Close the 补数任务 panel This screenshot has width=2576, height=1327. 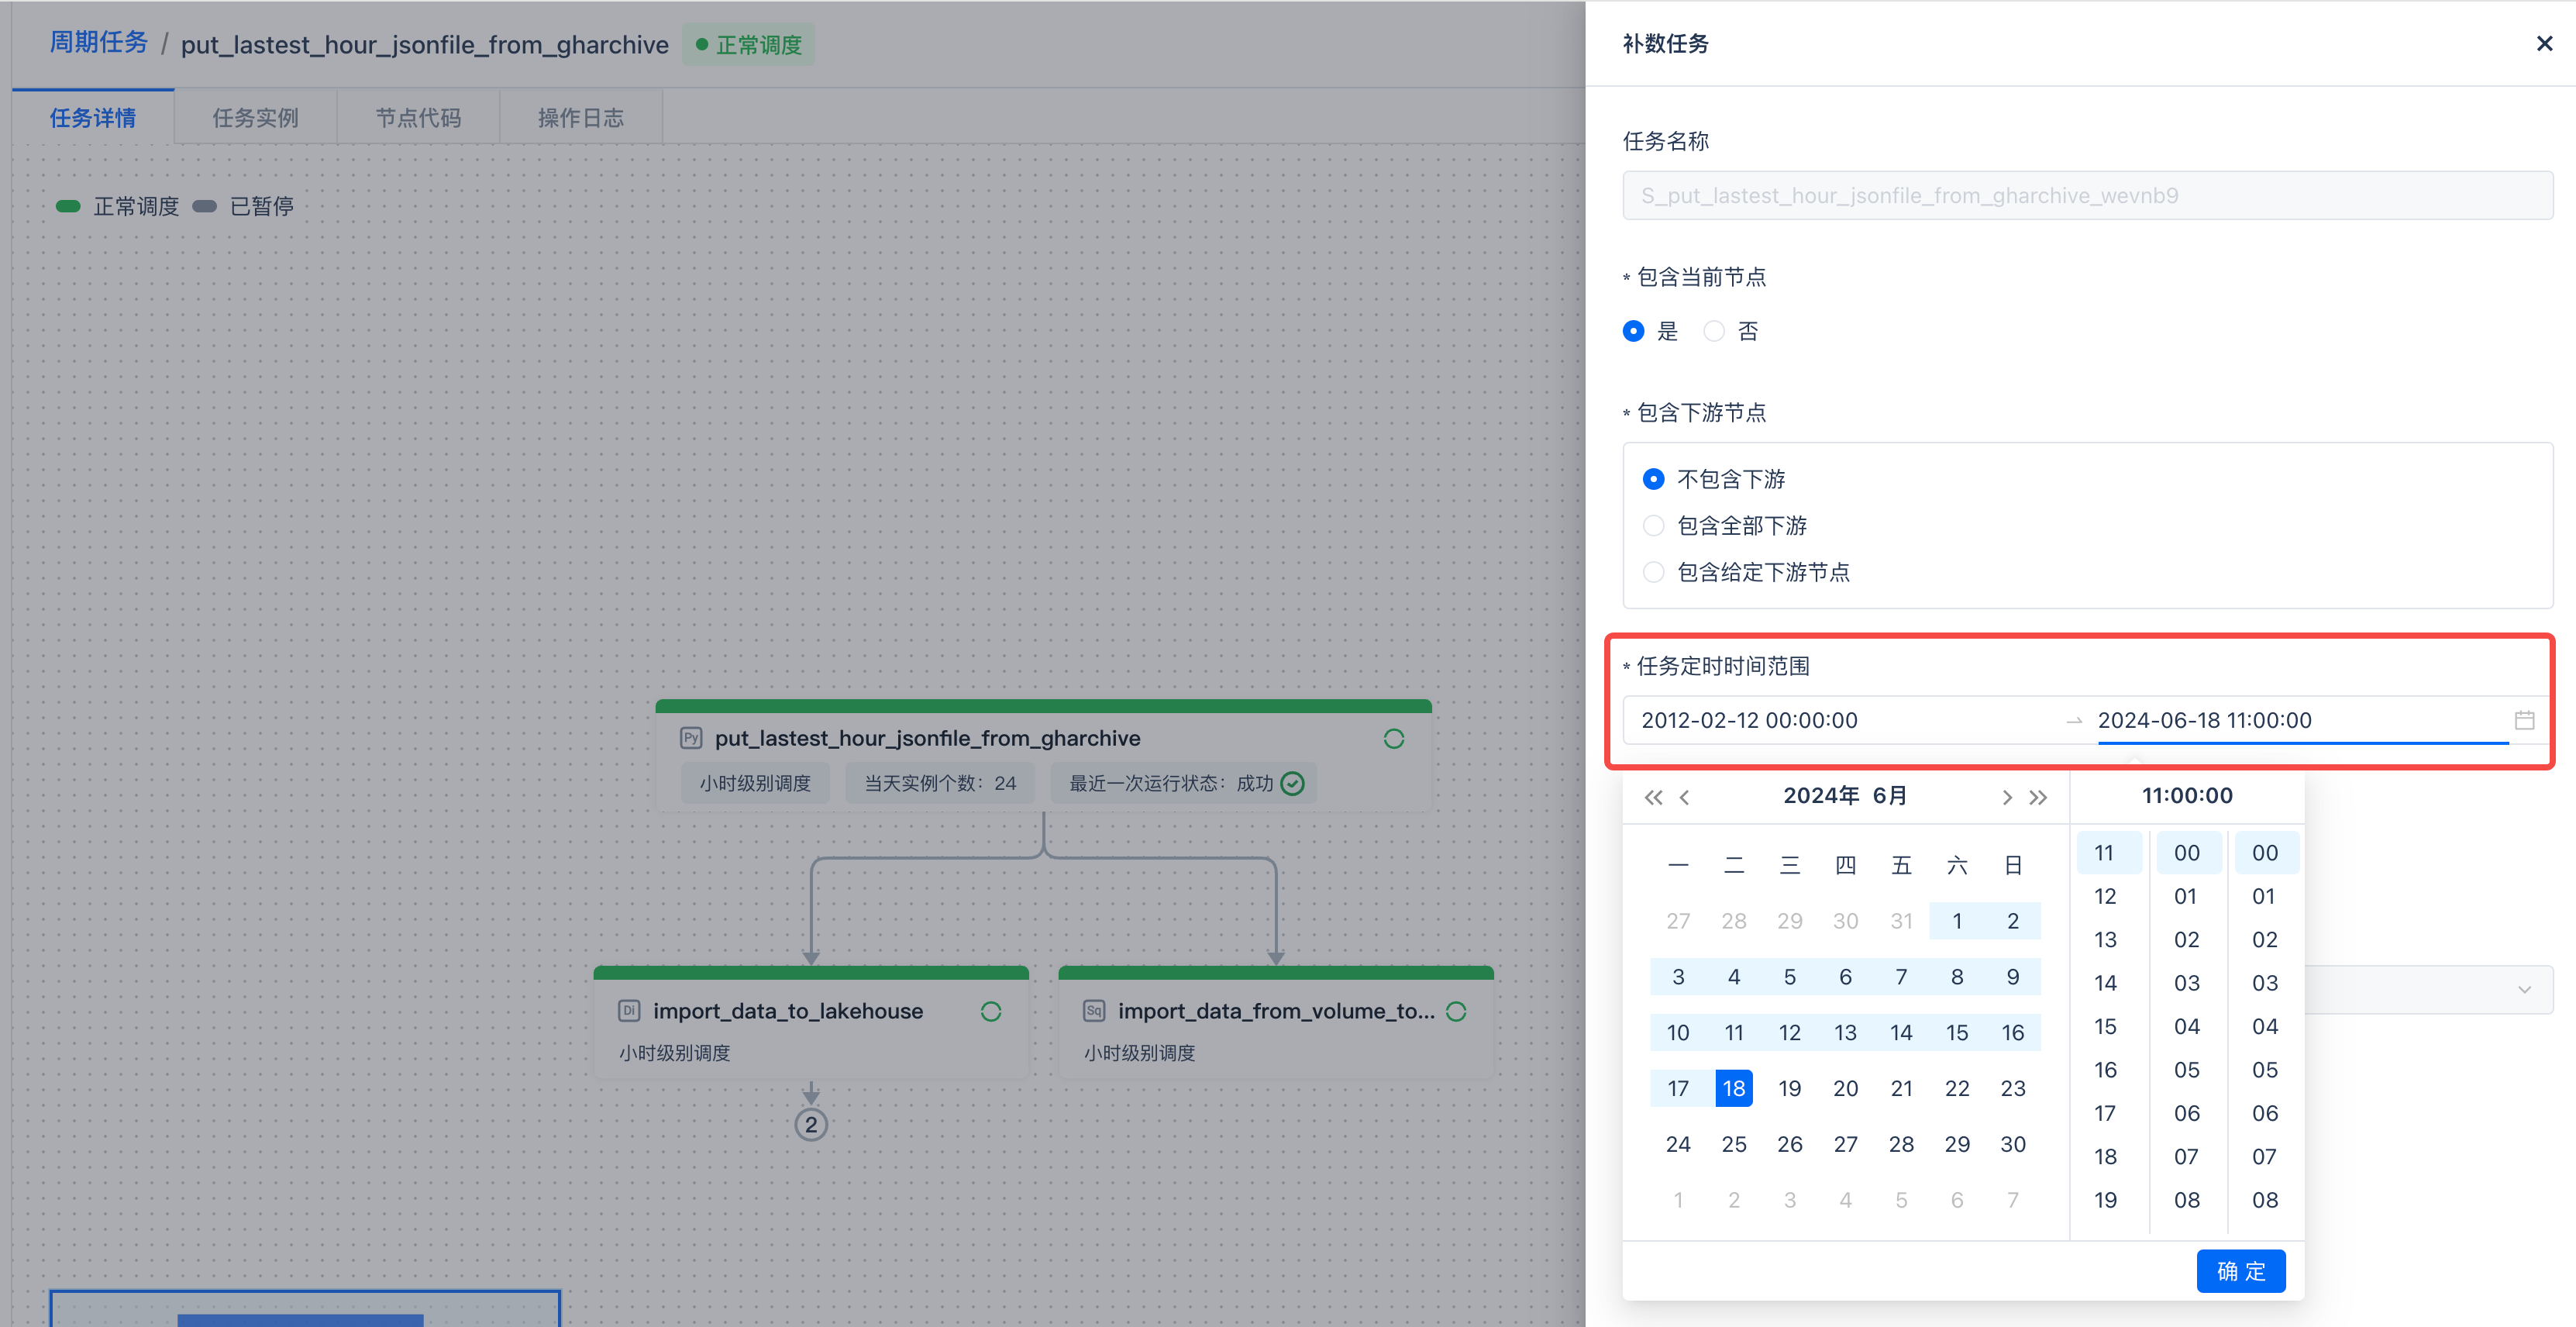[x=2544, y=44]
